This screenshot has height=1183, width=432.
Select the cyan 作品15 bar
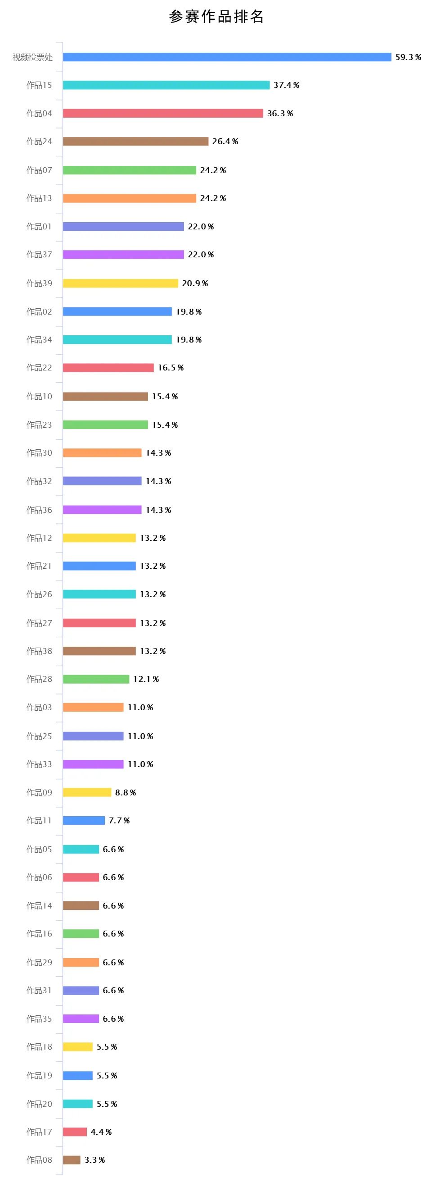(166, 85)
